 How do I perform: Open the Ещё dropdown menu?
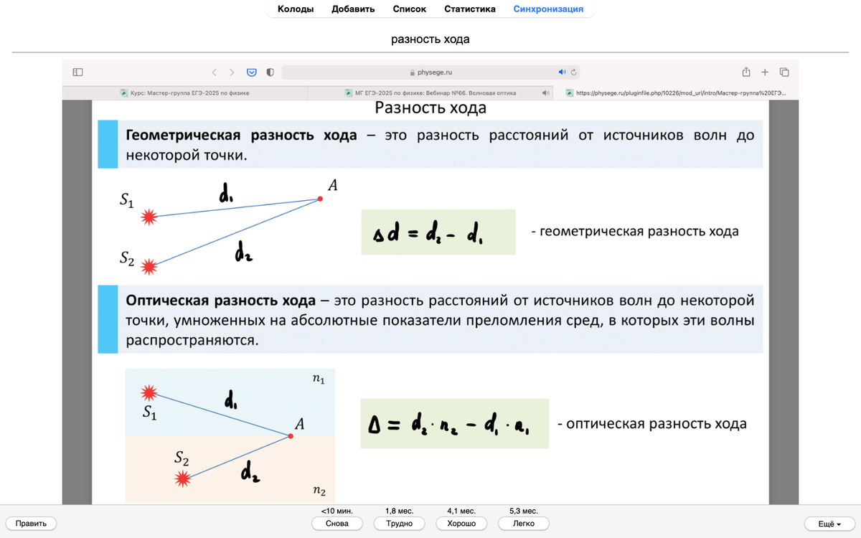coord(830,524)
